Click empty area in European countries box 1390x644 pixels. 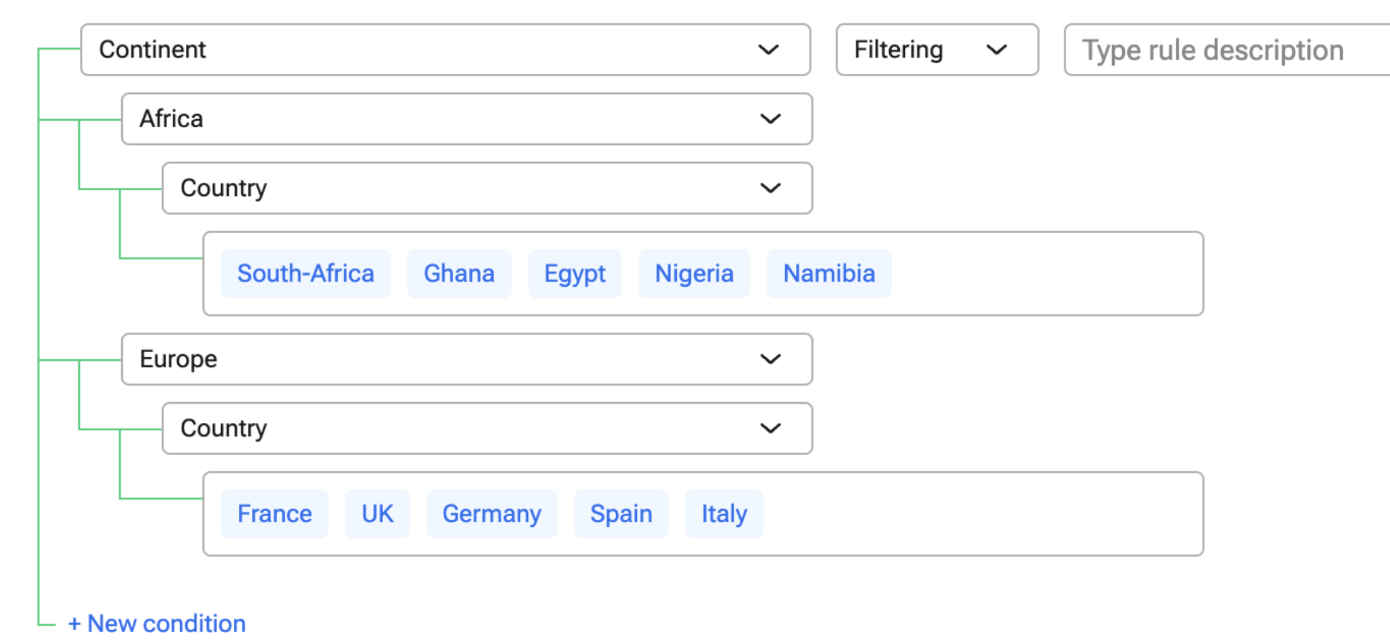pos(983,514)
